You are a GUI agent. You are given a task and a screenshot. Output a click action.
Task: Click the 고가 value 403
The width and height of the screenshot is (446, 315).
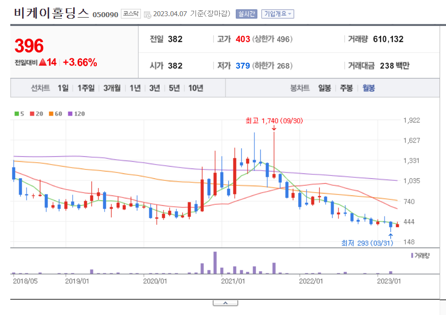pyautogui.click(x=243, y=39)
